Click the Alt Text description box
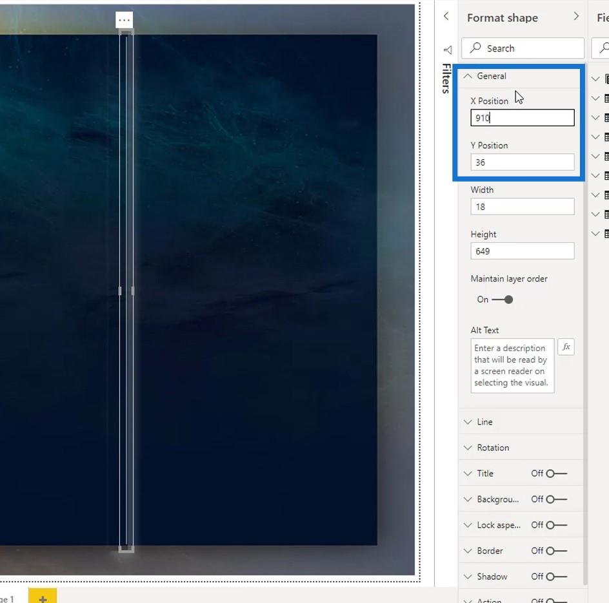 coord(512,366)
